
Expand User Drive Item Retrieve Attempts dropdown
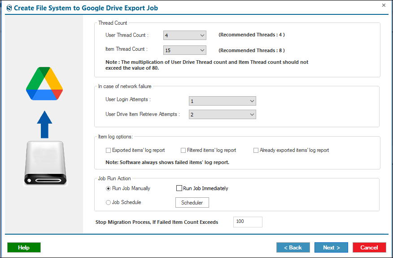click(223, 115)
